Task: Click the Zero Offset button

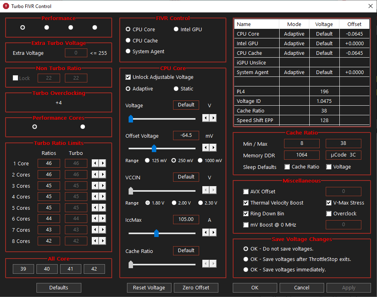Action: tap(196, 288)
